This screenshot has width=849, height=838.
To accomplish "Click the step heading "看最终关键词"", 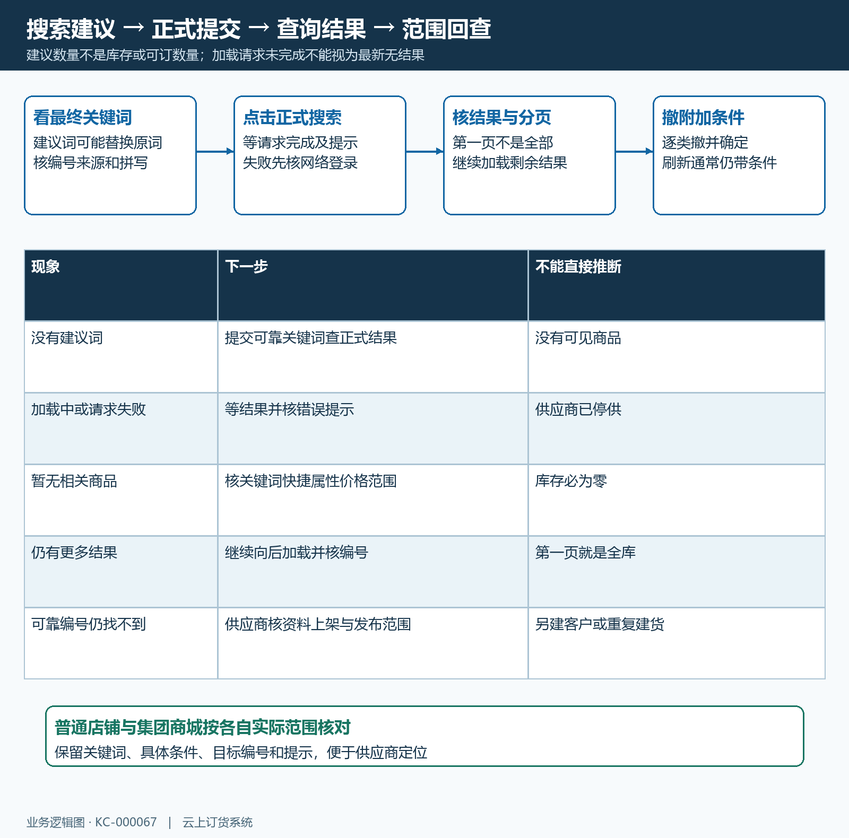I will coord(82,117).
